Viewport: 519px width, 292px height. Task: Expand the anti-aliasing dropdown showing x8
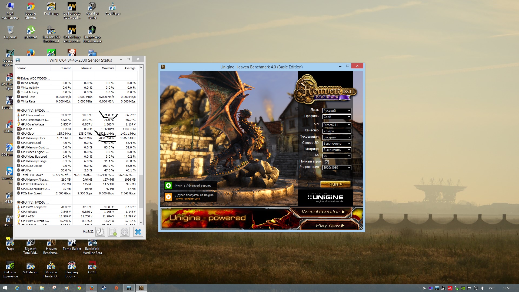click(337, 156)
